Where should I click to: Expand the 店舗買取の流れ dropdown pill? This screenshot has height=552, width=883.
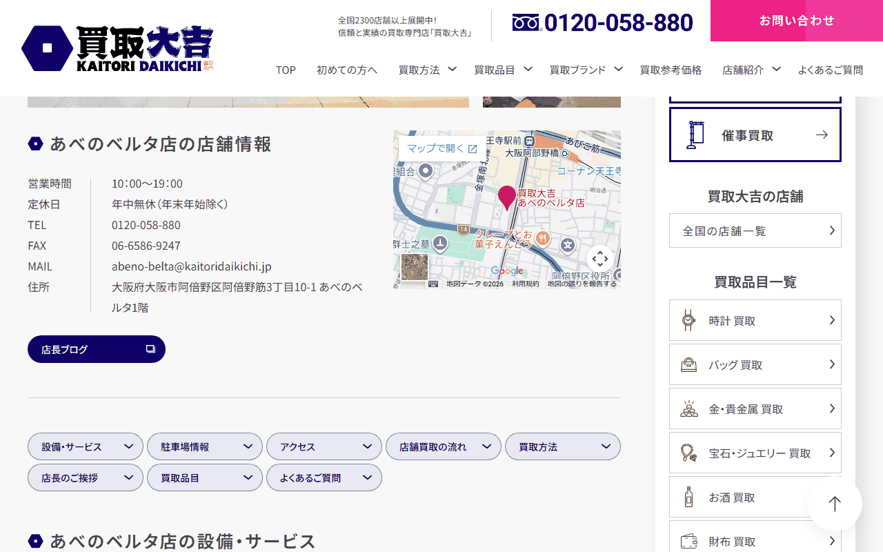[444, 446]
